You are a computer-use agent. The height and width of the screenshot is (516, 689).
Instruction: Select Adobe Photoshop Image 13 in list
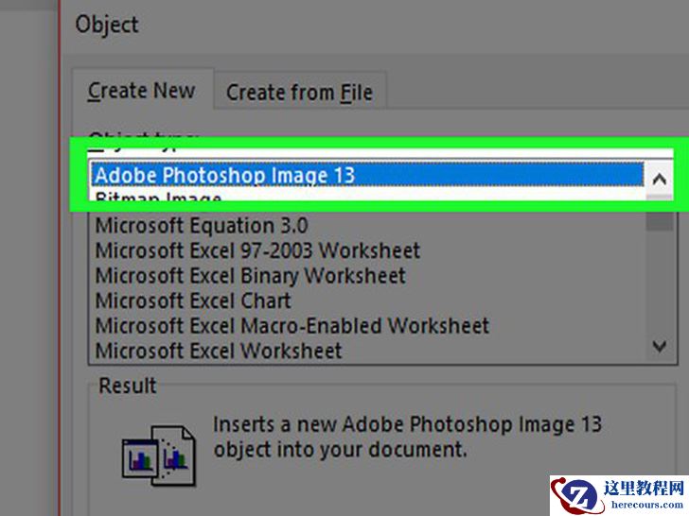(225, 176)
